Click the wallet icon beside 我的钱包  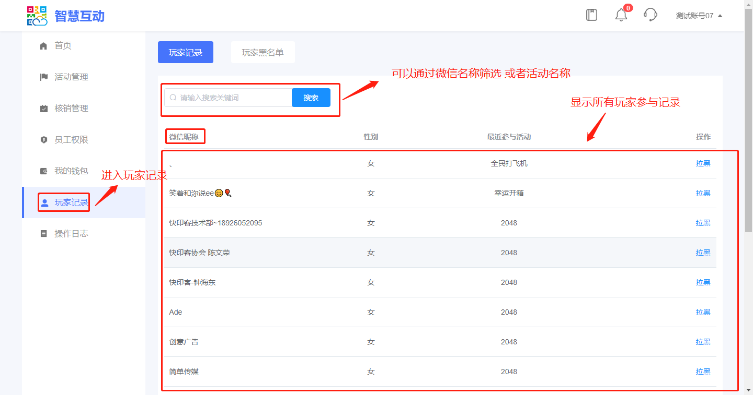[x=44, y=171]
